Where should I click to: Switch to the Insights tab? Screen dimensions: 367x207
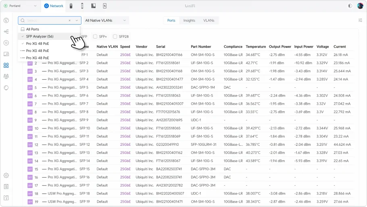189,20
